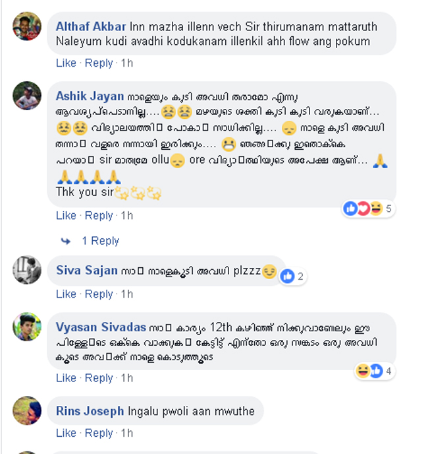Open Rins Joseph's profile picture
Viewport: 428px width, 454px height.
point(27,410)
